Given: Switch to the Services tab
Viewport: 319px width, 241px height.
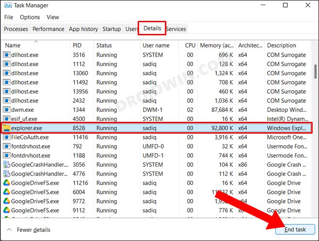Looking at the screenshot, I should click(x=176, y=29).
